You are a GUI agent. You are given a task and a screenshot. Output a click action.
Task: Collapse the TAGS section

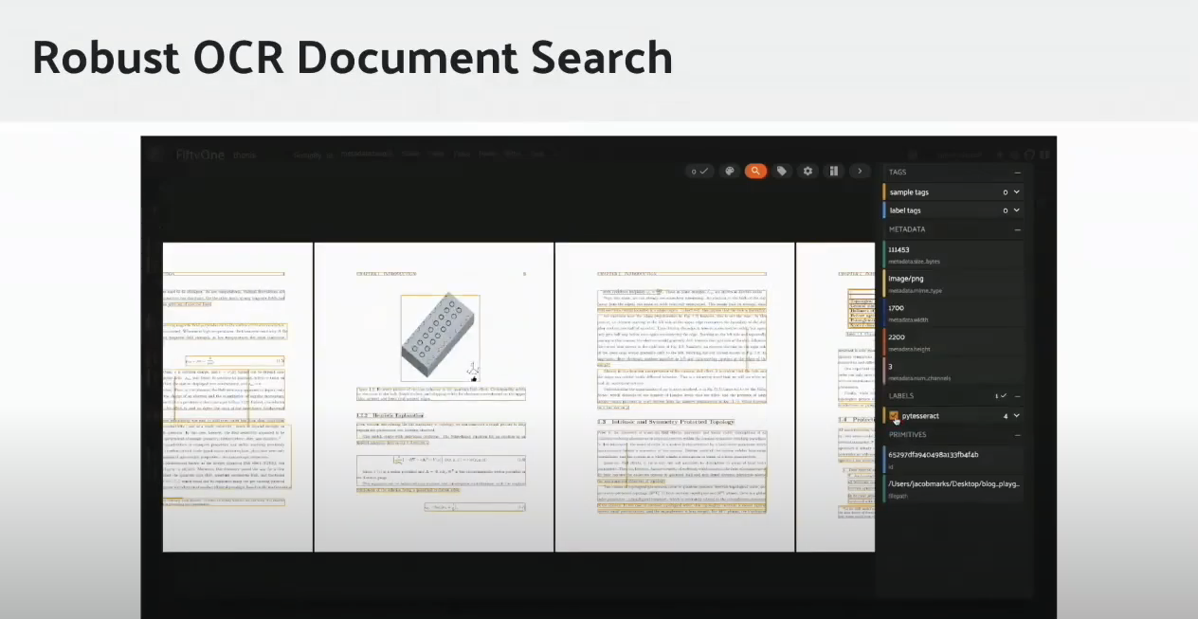click(1017, 173)
